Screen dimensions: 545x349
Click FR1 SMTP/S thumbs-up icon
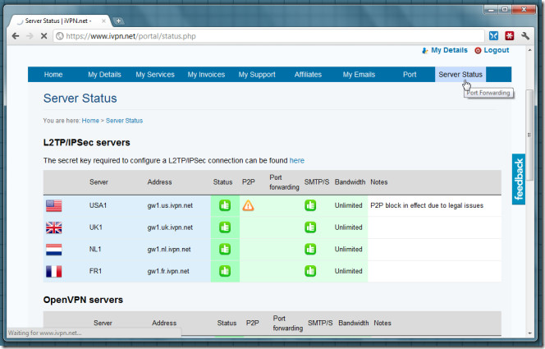coord(310,271)
